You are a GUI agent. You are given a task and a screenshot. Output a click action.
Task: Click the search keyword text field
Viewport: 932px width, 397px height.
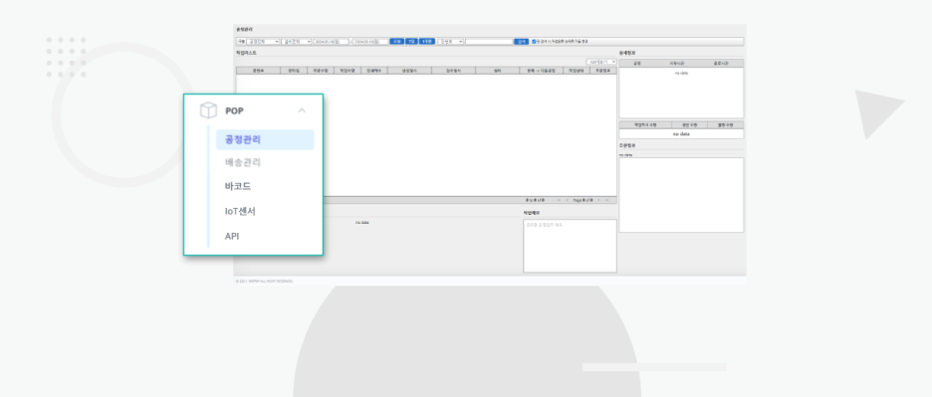click(x=489, y=42)
